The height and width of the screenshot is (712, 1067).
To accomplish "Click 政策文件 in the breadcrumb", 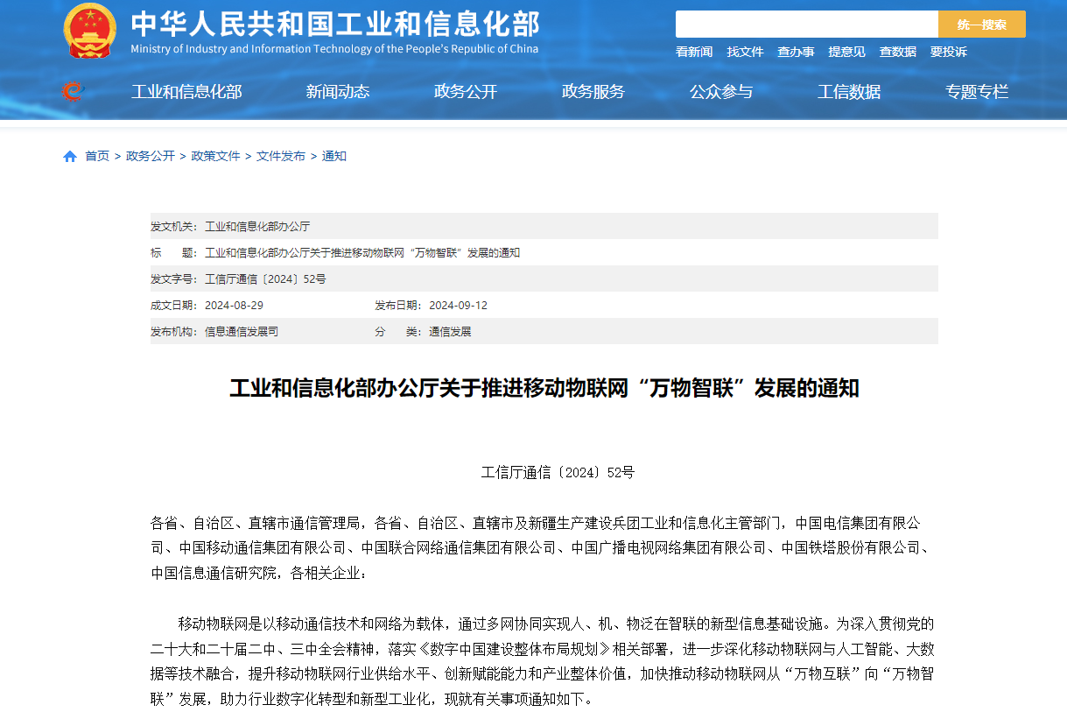I will pos(215,156).
